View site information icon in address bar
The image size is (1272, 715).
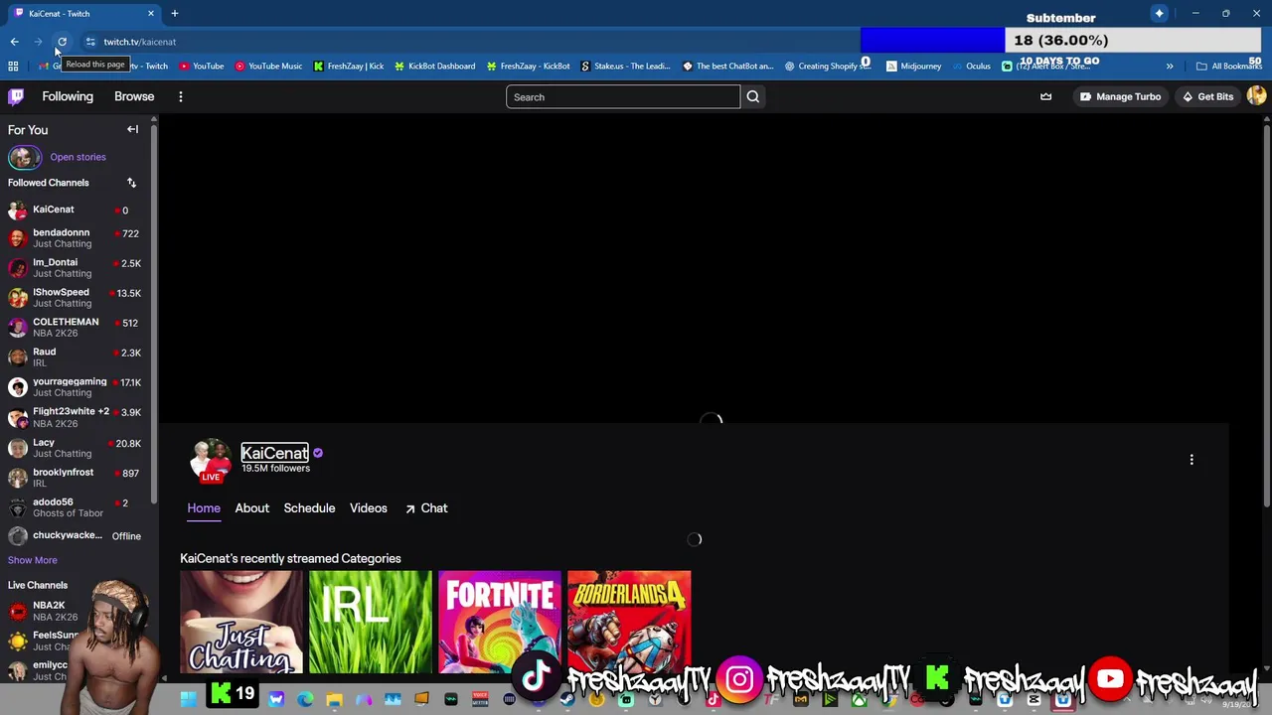tap(90, 42)
